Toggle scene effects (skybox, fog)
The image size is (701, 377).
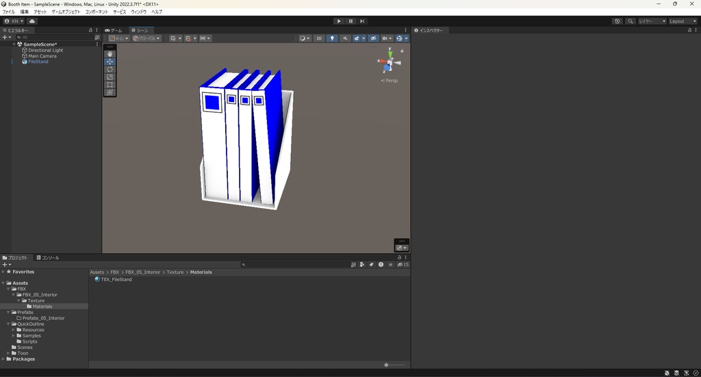point(357,38)
